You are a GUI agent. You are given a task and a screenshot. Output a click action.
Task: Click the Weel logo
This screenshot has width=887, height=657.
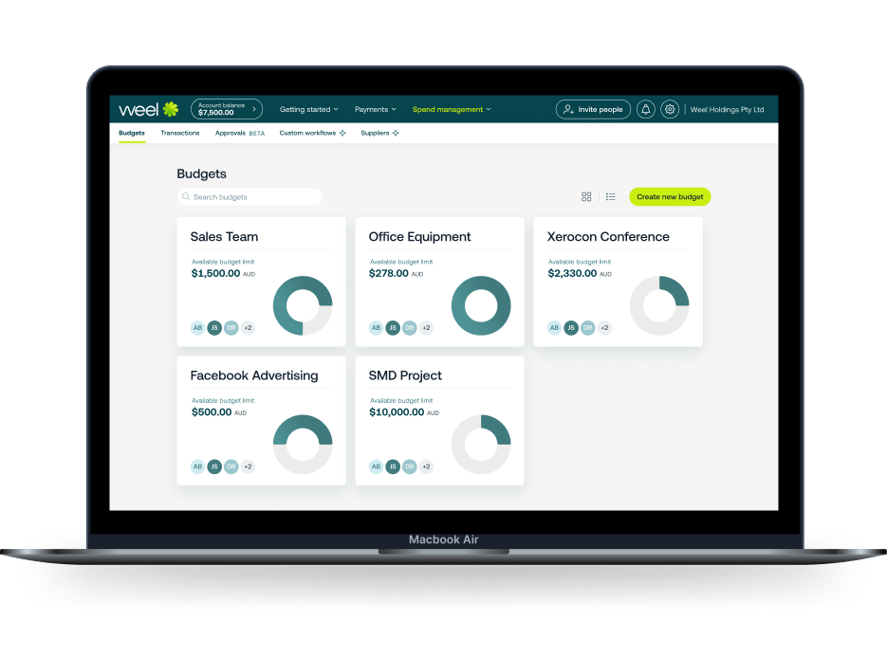[x=149, y=109]
